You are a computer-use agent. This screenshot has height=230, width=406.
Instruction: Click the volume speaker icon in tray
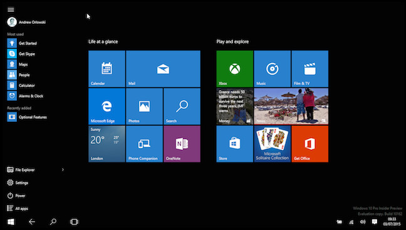coord(363,222)
